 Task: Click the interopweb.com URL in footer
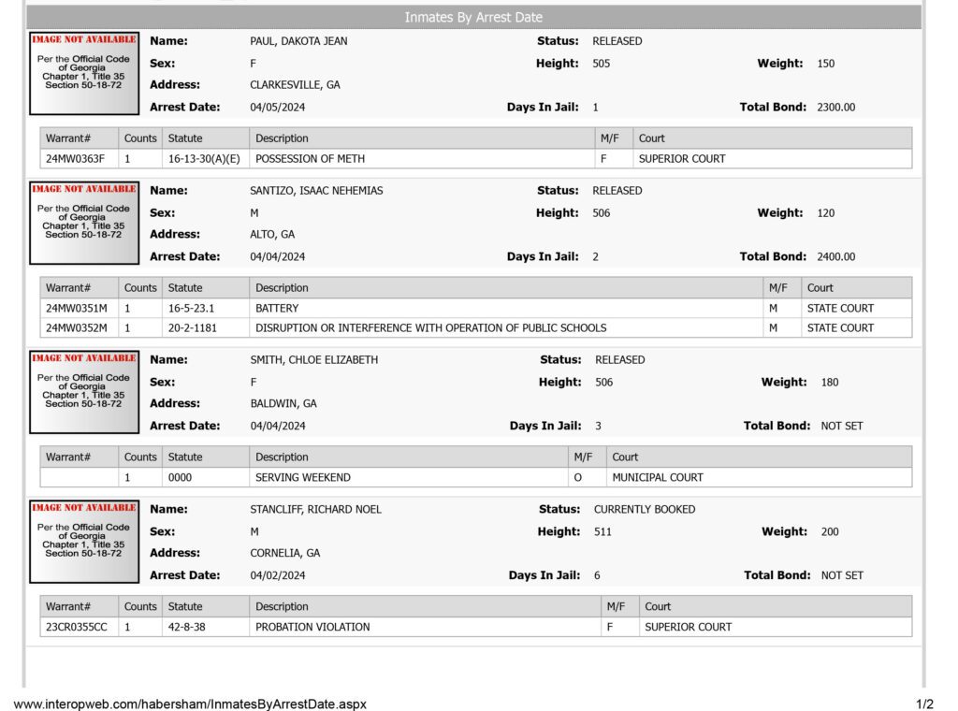pos(190,704)
